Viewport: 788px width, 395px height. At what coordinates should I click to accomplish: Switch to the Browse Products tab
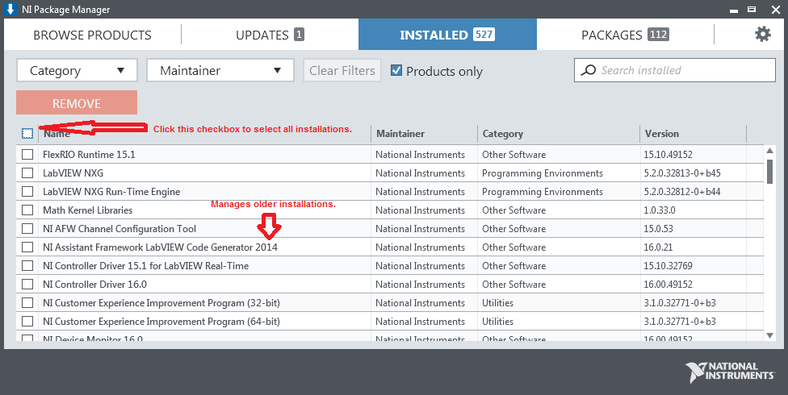tap(93, 35)
